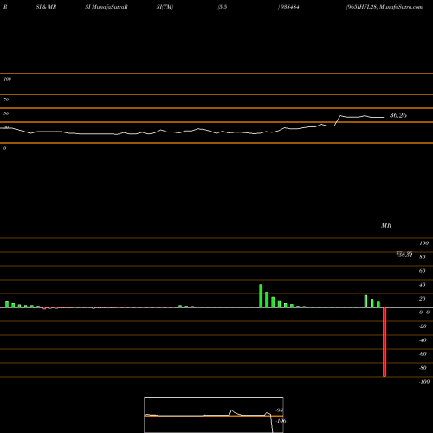Click the RSI axis label 50

click(6, 113)
